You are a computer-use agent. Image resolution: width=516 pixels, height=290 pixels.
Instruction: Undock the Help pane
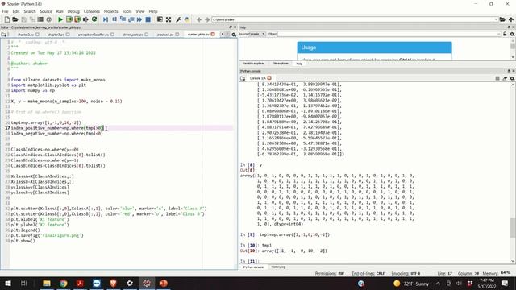(x=509, y=27)
